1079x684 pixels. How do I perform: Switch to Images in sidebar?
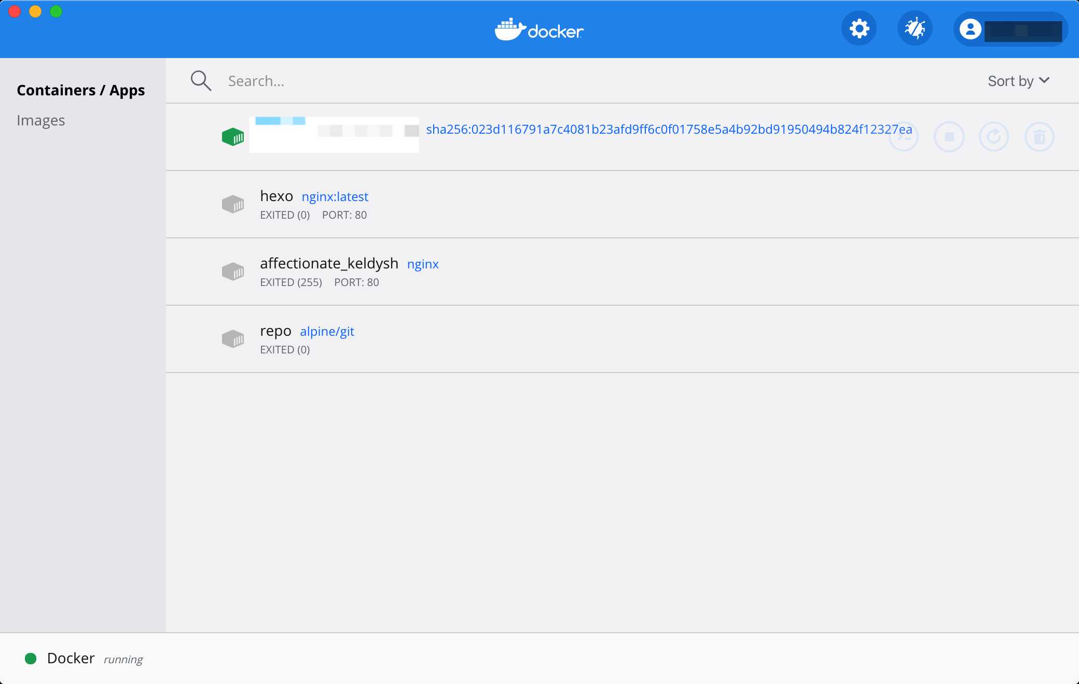41,120
